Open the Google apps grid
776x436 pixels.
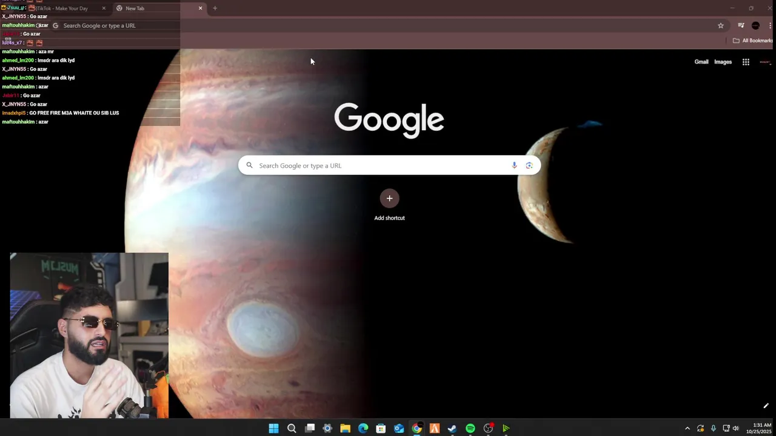click(x=746, y=62)
